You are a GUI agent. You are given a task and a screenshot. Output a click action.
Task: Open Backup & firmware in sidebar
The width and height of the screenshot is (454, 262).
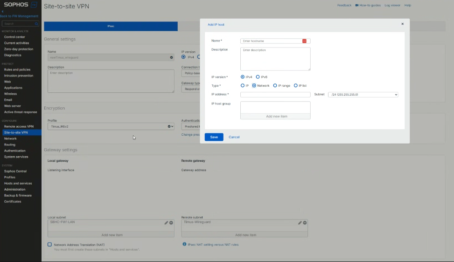pos(18,195)
